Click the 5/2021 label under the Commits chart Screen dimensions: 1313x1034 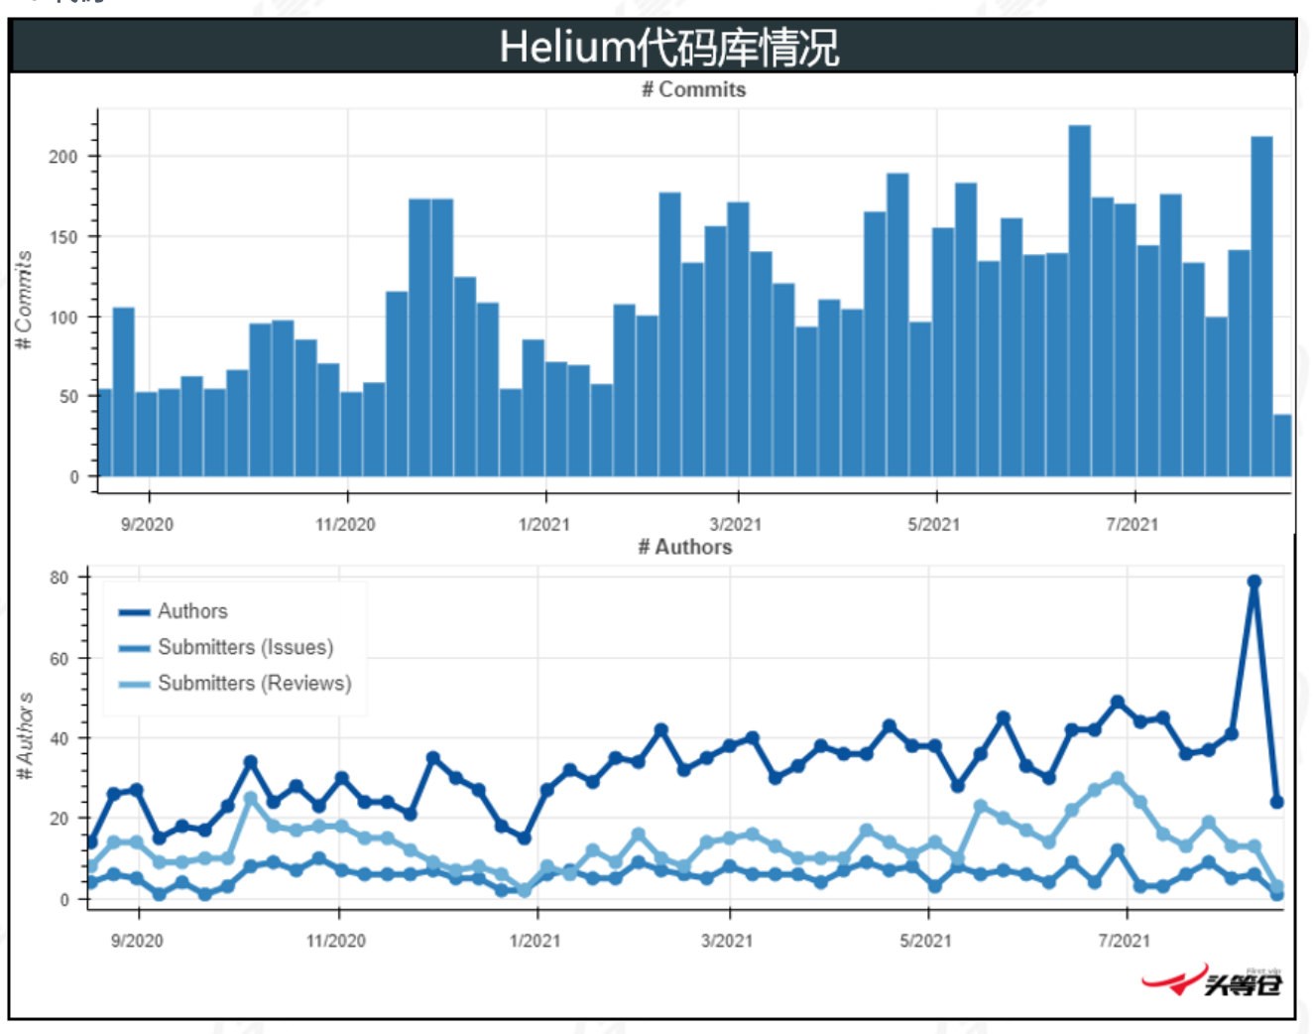tap(934, 524)
